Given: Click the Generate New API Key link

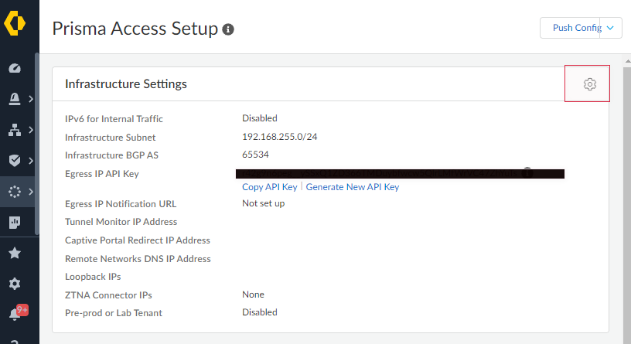Looking at the screenshot, I should tap(353, 187).
